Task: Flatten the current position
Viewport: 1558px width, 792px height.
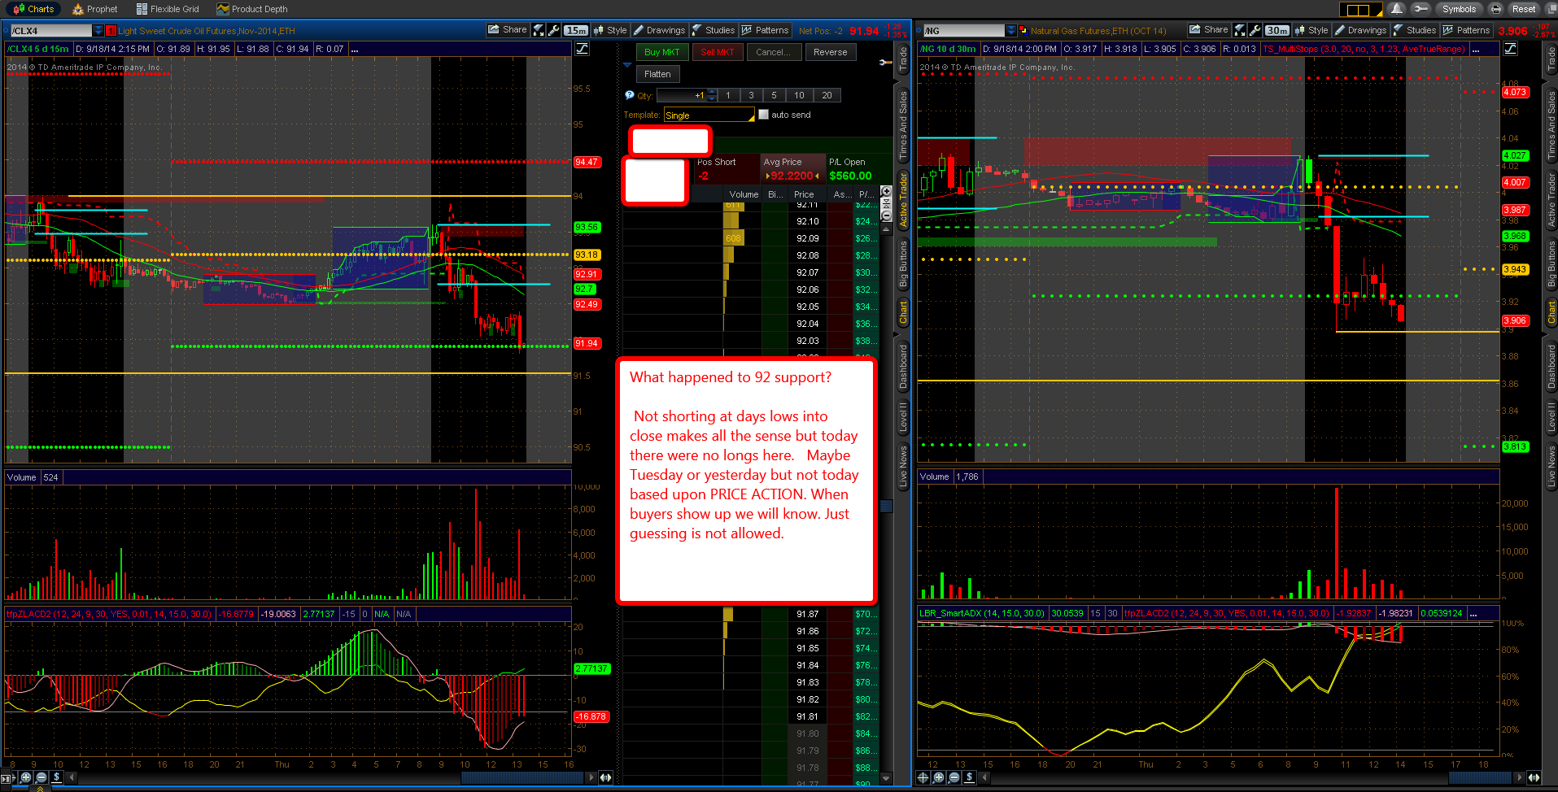Action: pyautogui.click(x=657, y=74)
